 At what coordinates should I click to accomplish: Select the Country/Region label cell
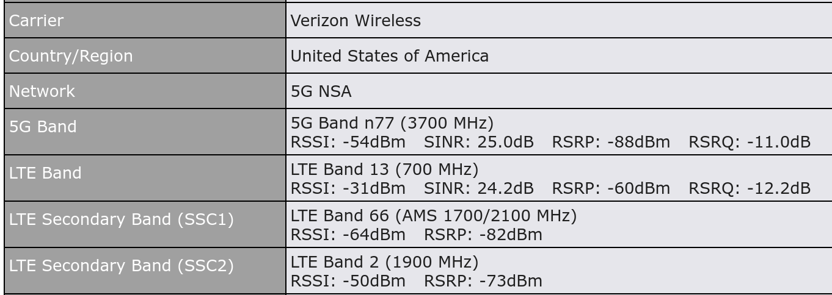[70, 56]
